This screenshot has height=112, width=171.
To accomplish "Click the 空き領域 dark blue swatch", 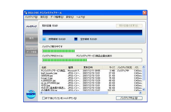I will [76, 39].
